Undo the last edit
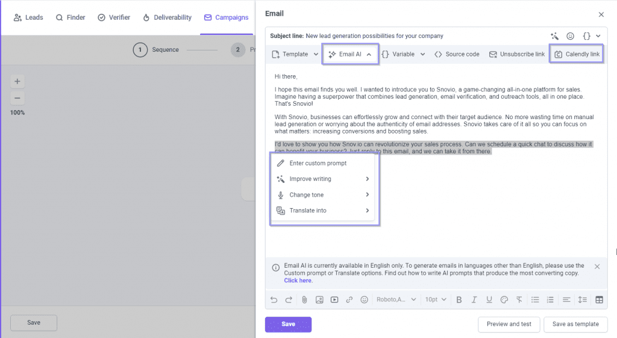Screen dimensions: 617x338 tap(274, 300)
